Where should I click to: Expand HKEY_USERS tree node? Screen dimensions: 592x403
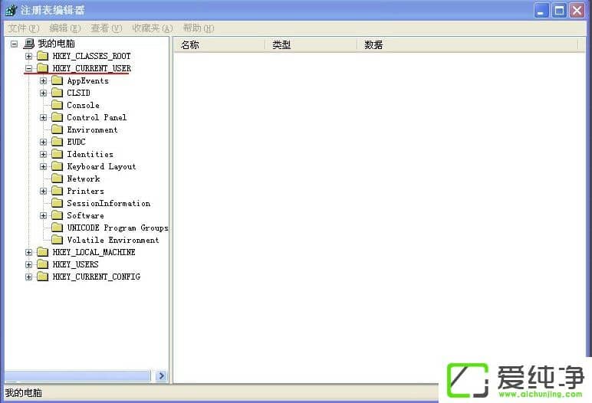[28, 264]
